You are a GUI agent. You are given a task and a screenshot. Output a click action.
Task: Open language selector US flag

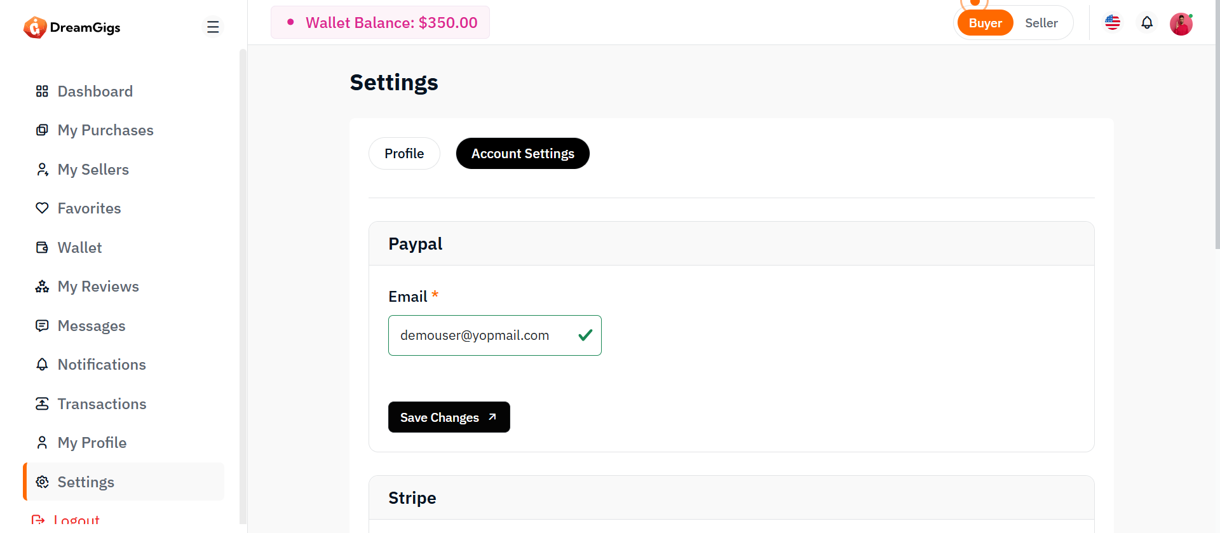click(x=1113, y=23)
